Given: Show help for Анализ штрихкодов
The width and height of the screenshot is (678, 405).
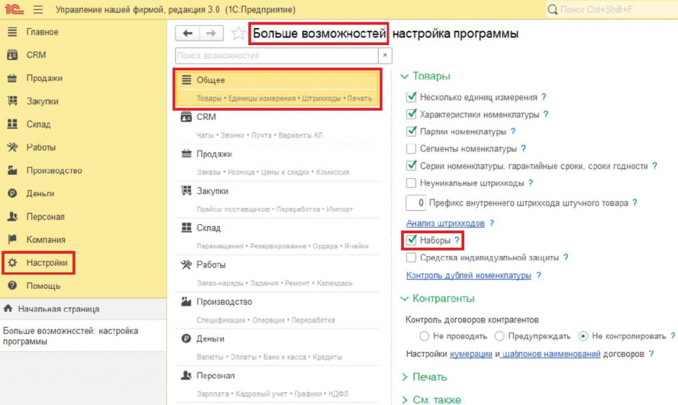Looking at the screenshot, I should coord(492,223).
